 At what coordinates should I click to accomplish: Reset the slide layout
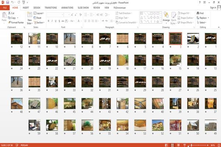[38, 18]
